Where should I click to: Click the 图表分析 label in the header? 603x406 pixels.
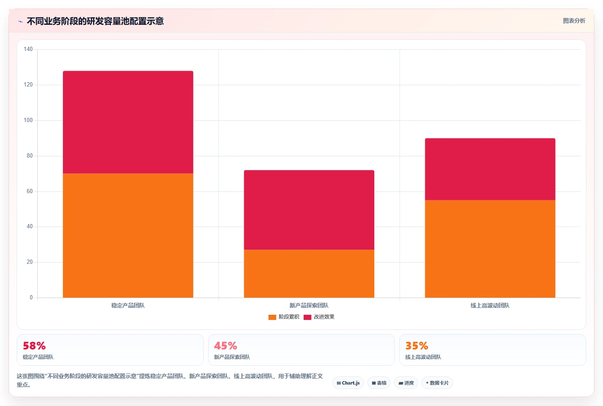(x=574, y=21)
